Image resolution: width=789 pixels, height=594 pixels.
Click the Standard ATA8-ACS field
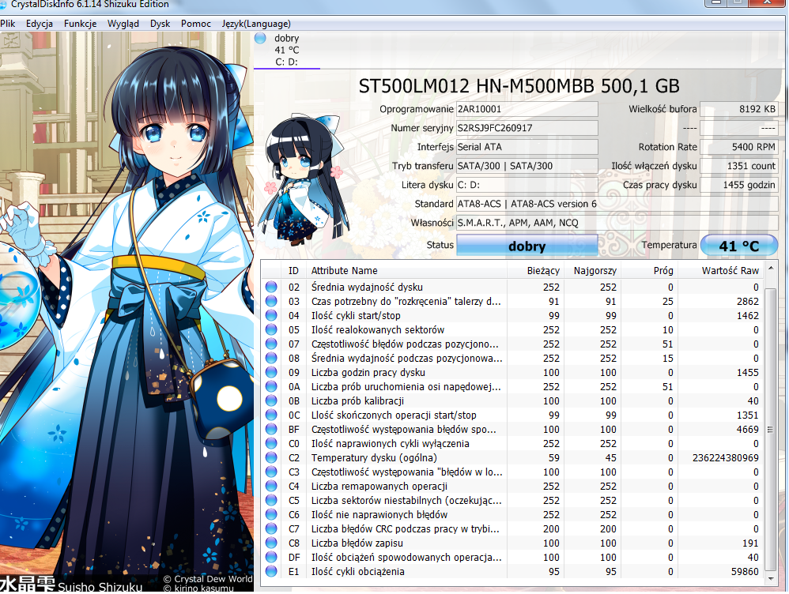[x=617, y=204]
